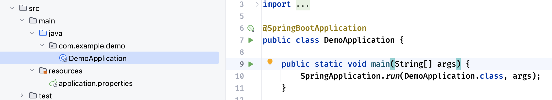Open the yellow lightbulb intention actions
552x100 pixels.
coord(270,63)
